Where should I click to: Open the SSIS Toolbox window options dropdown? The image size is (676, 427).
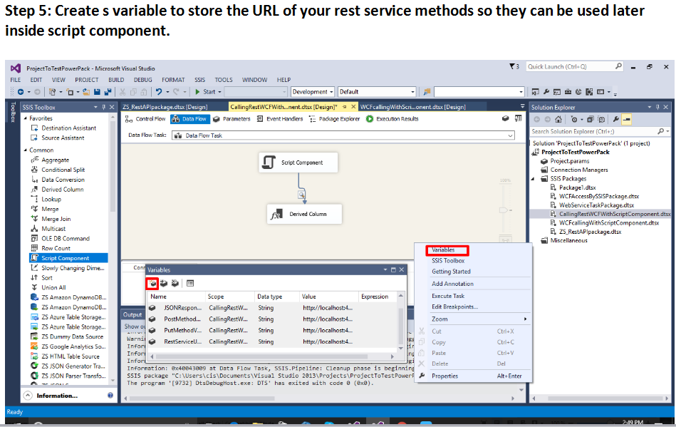click(x=95, y=107)
